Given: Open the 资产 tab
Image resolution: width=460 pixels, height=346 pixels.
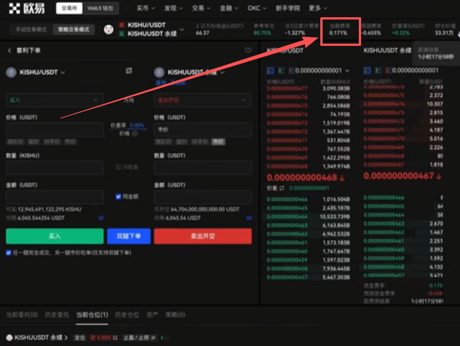Looking at the screenshot, I should point(152,314).
